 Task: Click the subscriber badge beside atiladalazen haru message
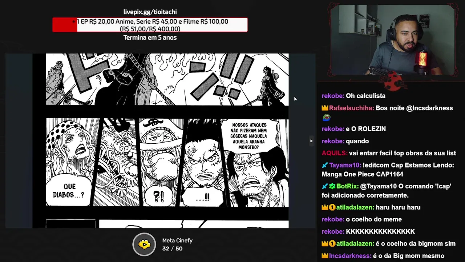click(332, 207)
